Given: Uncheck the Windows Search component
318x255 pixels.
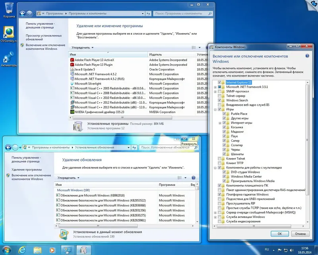Looking at the screenshot, I should click(x=219, y=100).
